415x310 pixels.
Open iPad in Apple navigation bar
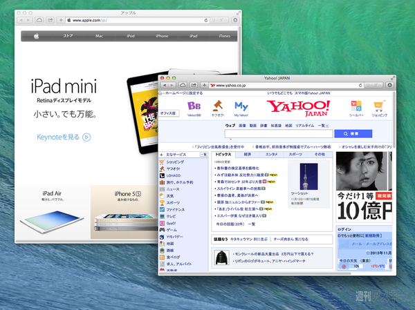194,36
